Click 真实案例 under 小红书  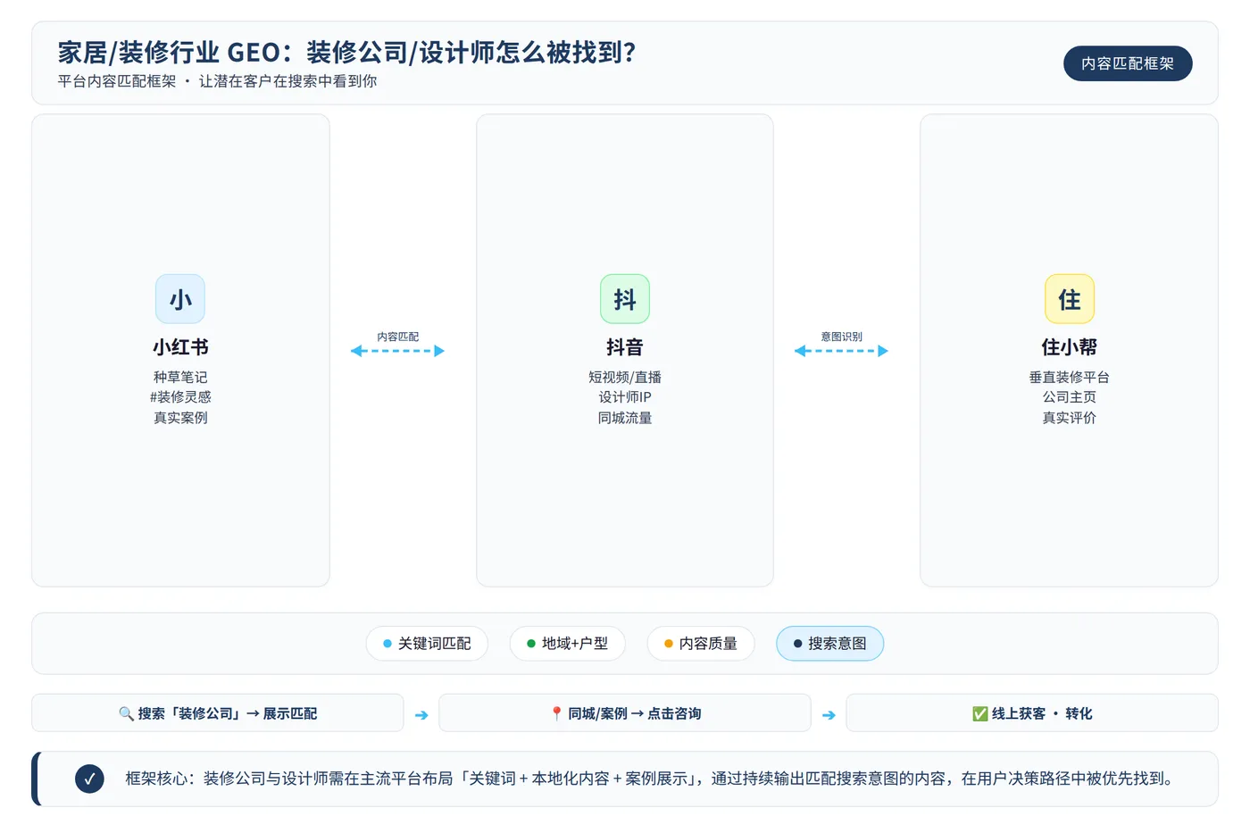(180, 418)
